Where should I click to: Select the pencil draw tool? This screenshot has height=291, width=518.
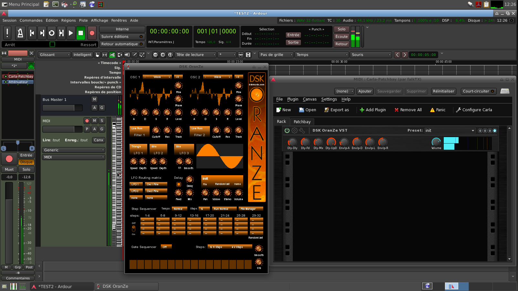coord(135,55)
